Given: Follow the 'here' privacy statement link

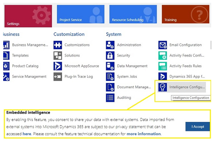Looking at the screenshot, I should 27,134.
